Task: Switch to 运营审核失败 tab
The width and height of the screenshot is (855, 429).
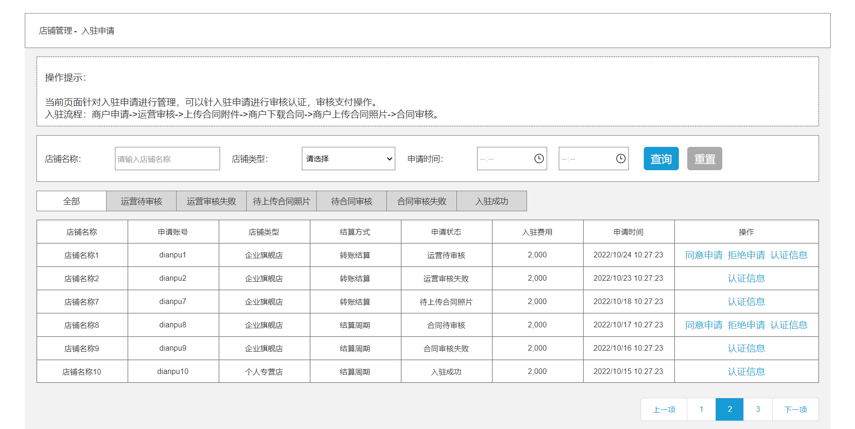Action: pyautogui.click(x=212, y=201)
